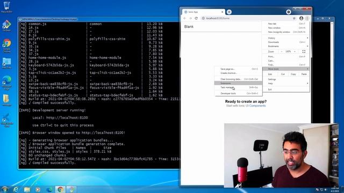Open the Git Bash desktop shortcut
This screenshot has width=344, height=193.
(x=6, y=26)
